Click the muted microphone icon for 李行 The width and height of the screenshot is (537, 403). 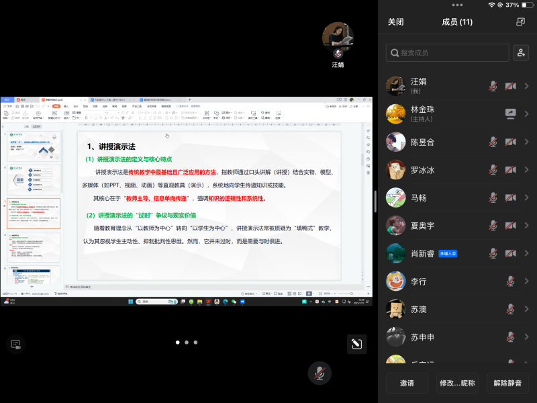click(510, 281)
